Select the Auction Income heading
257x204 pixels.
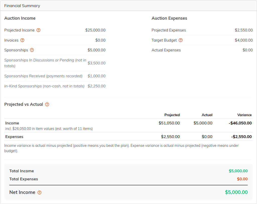click(20, 18)
